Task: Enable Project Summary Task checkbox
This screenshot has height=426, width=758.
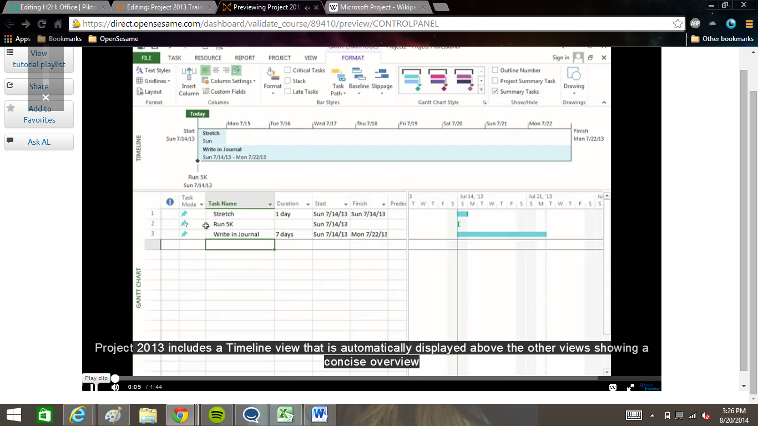Action: 495,81
